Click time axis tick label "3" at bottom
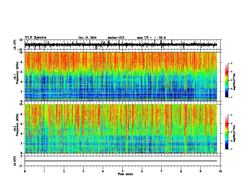 [83, 171]
